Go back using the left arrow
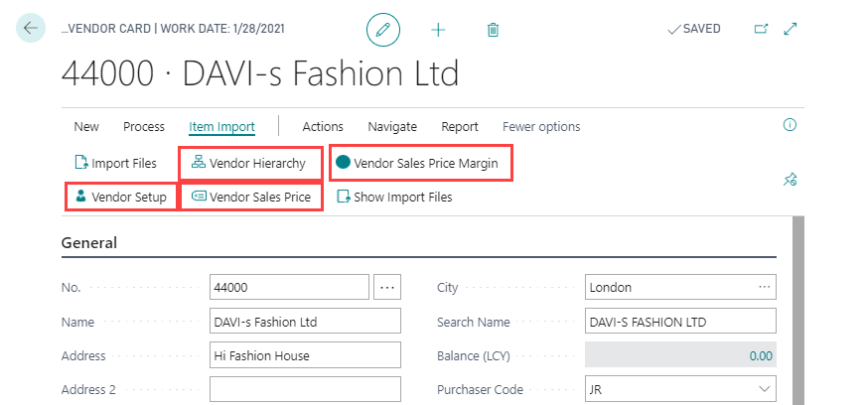 click(x=31, y=29)
